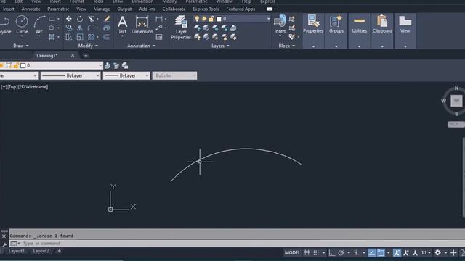Image resolution: width=465 pixels, height=261 pixels.
Task: Open the Express Tools ribbon tab
Action: 206,9
